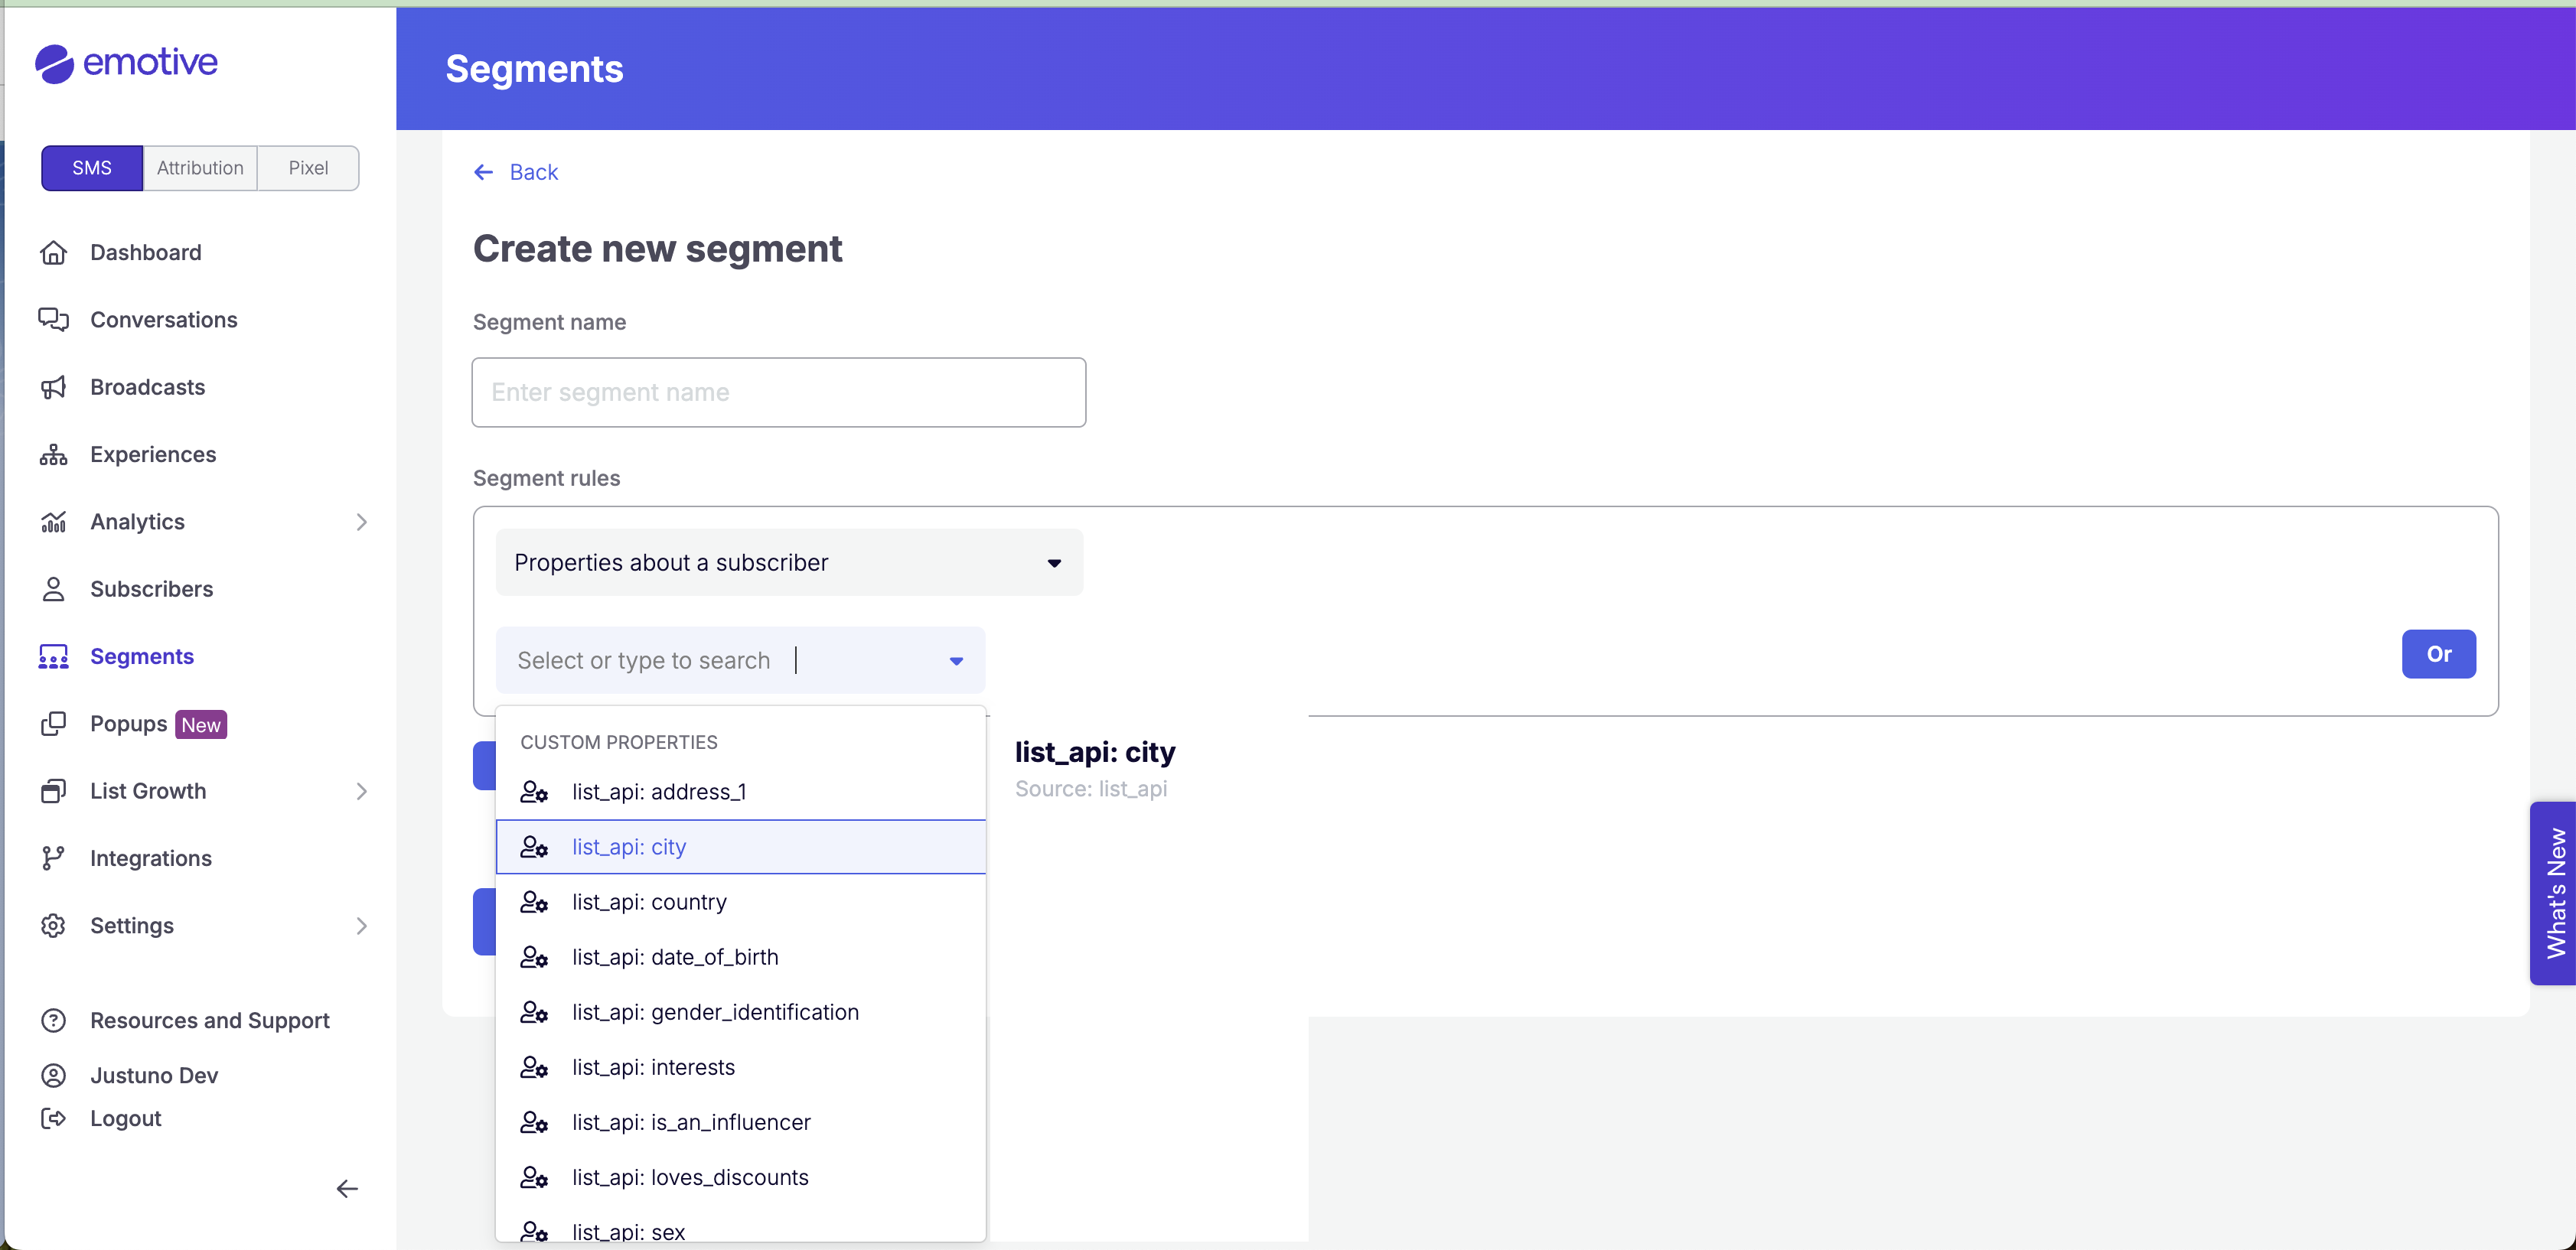Expand the Analytics submenu chevron
The height and width of the screenshot is (1250, 2576).
(361, 522)
